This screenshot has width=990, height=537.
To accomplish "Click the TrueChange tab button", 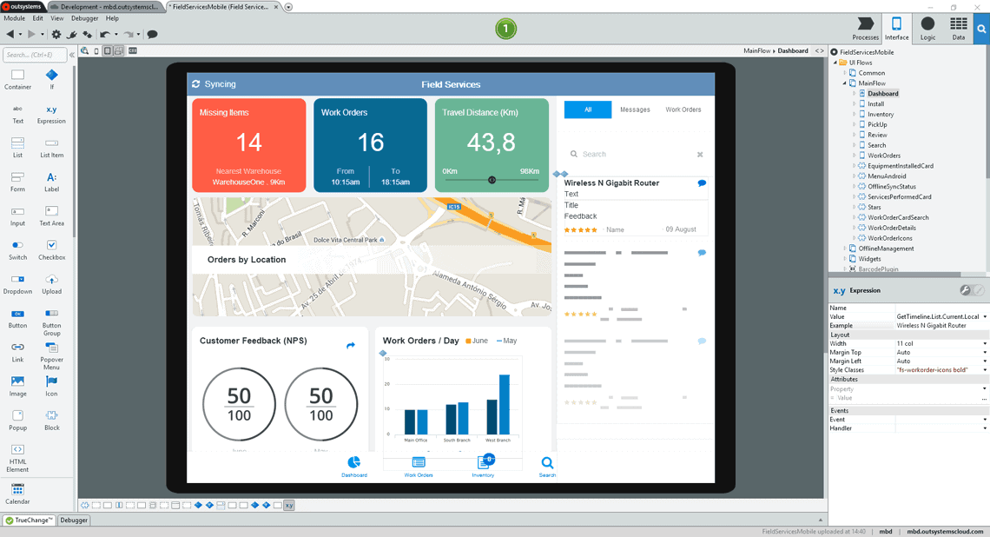I will tap(29, 520).
